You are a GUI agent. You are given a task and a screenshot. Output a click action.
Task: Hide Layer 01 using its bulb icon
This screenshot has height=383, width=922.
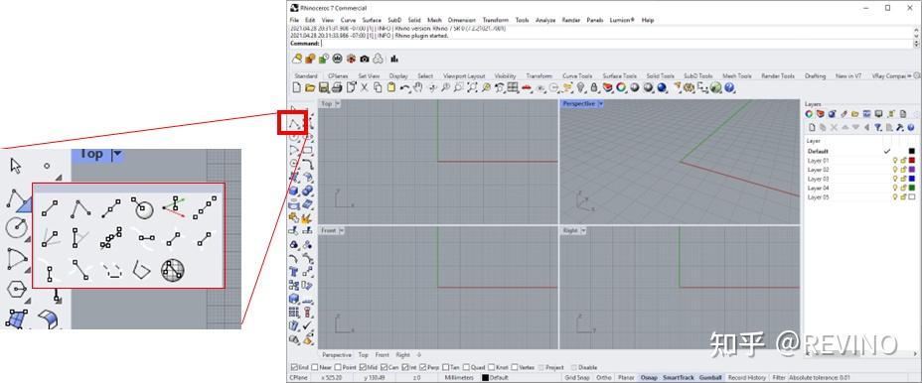(x=895, y=161)
